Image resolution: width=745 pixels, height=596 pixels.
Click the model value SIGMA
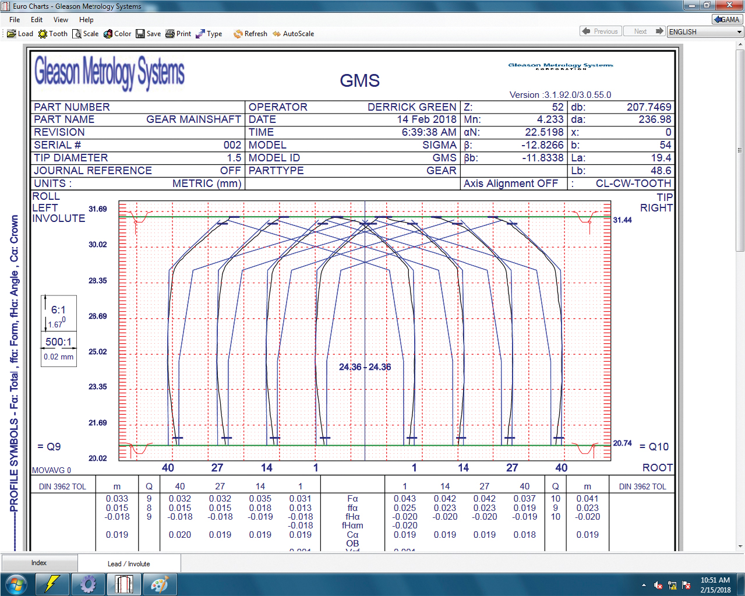point(439,145)
